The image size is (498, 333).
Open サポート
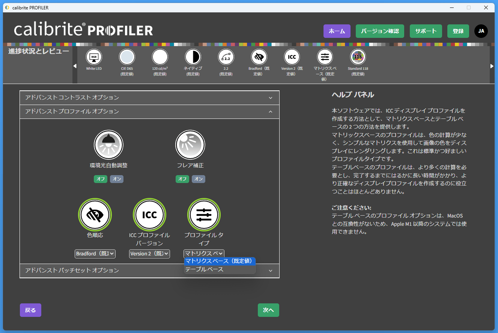426,31
